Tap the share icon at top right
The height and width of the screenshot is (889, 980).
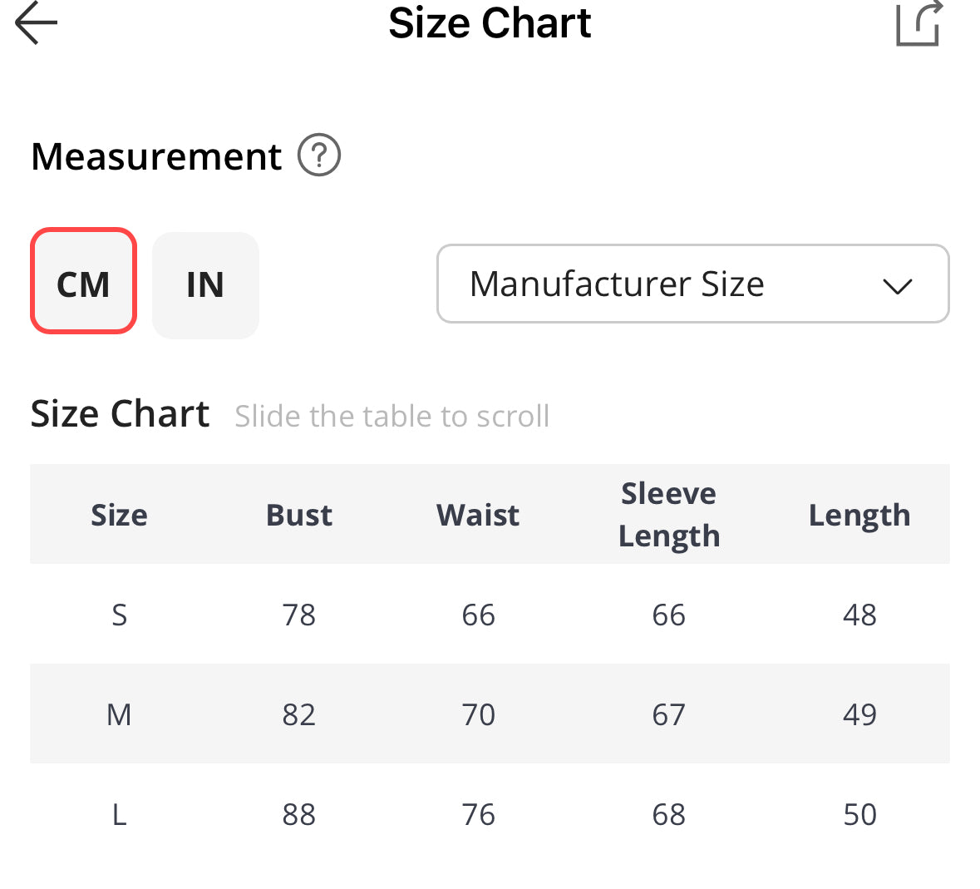918,23
